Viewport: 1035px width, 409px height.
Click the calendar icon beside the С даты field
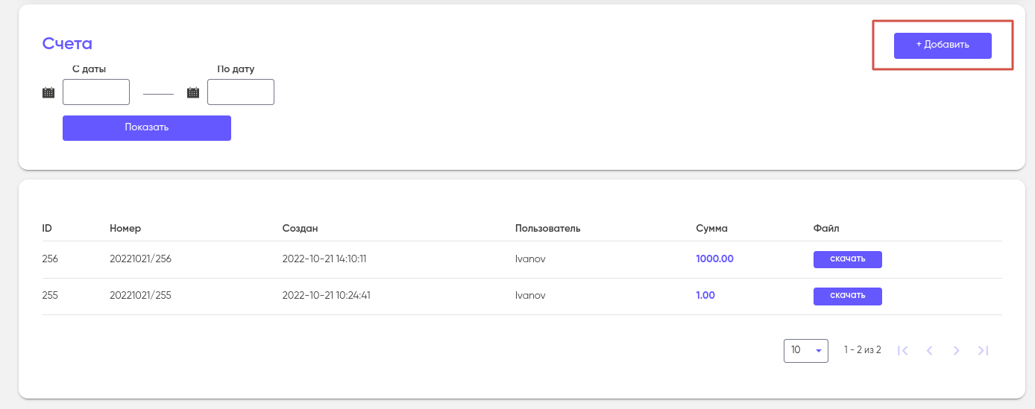pos(48,92)
